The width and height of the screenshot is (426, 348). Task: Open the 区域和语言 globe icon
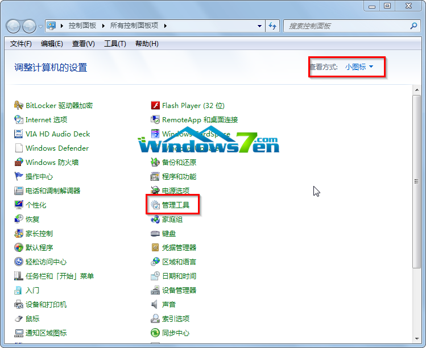[x=155, y=262]
